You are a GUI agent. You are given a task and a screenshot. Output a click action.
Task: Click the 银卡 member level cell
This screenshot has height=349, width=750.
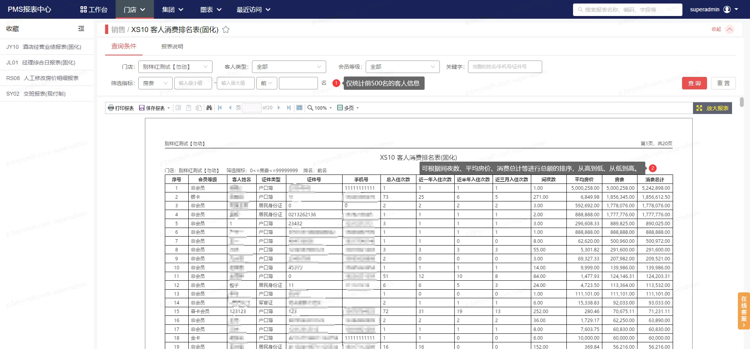click(x=207, y=197)
